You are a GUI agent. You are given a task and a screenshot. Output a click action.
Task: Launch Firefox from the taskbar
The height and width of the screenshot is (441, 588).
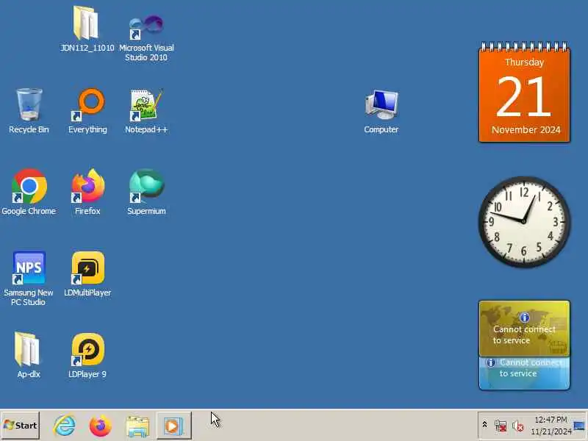101,426
